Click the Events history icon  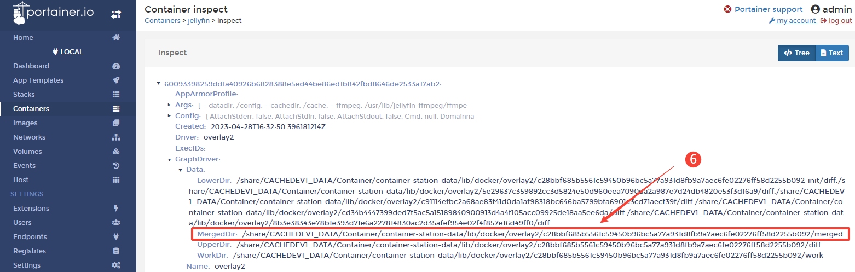coord(116,166)
